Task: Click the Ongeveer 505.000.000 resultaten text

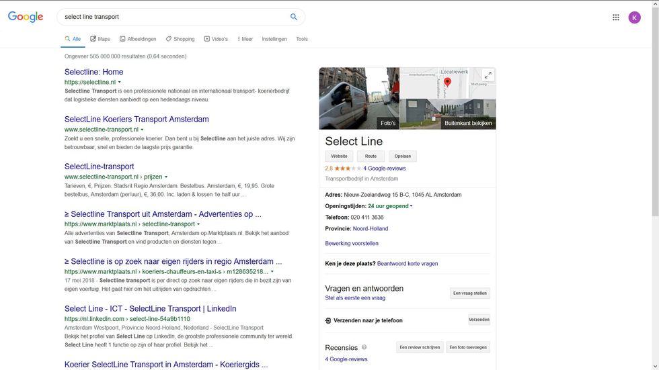Action: (125, 56)
